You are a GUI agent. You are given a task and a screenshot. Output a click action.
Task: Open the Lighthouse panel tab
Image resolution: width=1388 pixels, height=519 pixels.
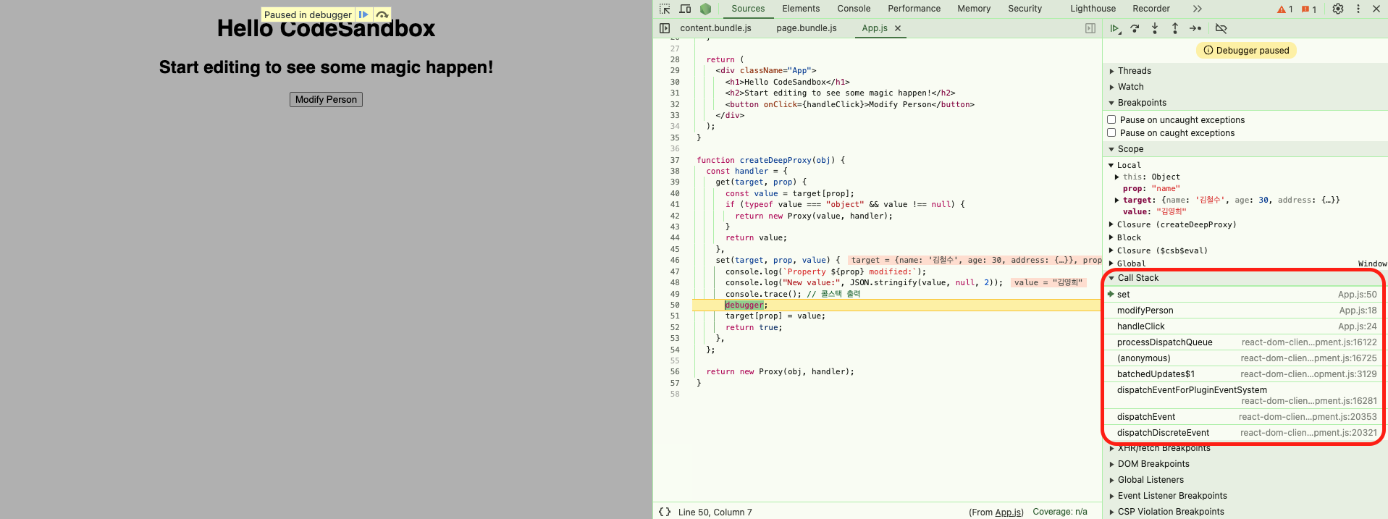(x=1093, y=9)
